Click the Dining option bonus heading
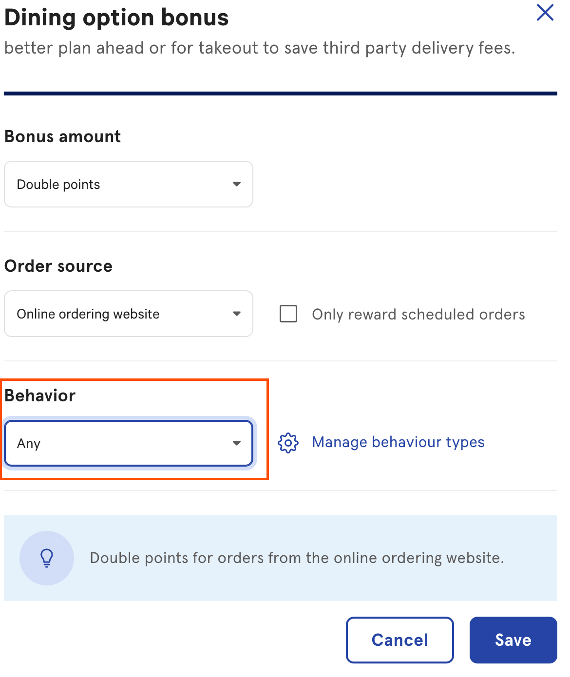 click(x=116, y=19)
